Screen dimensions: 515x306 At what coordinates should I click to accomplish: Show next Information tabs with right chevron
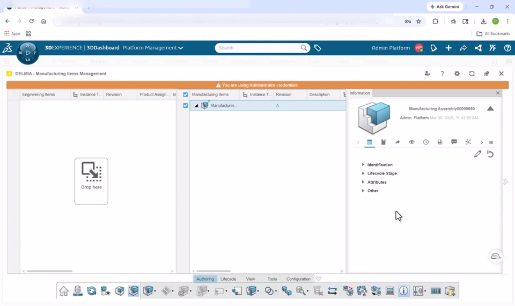[x=482, y=142]
